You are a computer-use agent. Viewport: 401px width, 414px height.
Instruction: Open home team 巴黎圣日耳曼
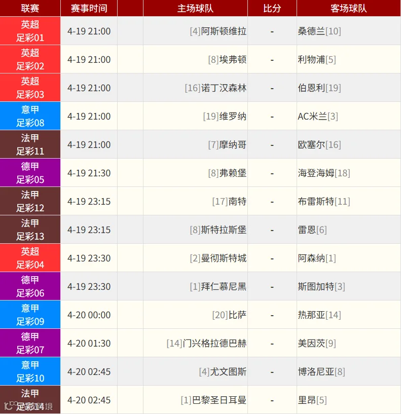point(219,400)
